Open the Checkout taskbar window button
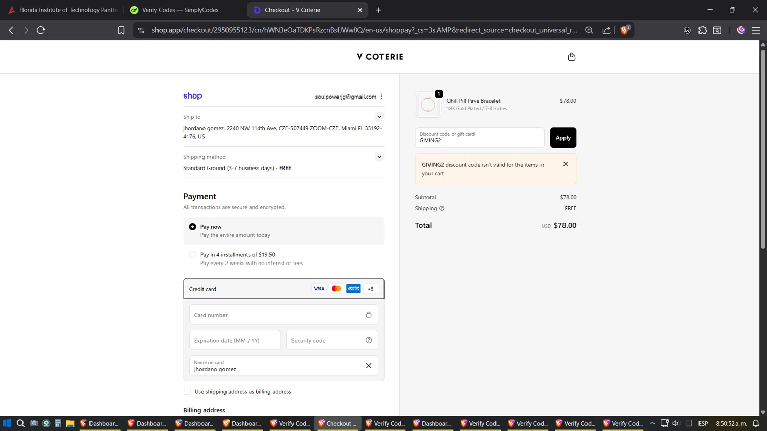This screenshot has height=431, width=767. [x=337, y=423]
